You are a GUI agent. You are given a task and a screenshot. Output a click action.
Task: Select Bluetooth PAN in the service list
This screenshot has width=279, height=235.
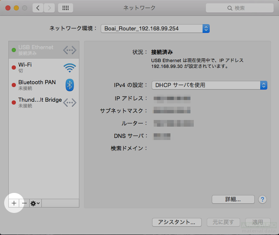(x=38, y=85)
